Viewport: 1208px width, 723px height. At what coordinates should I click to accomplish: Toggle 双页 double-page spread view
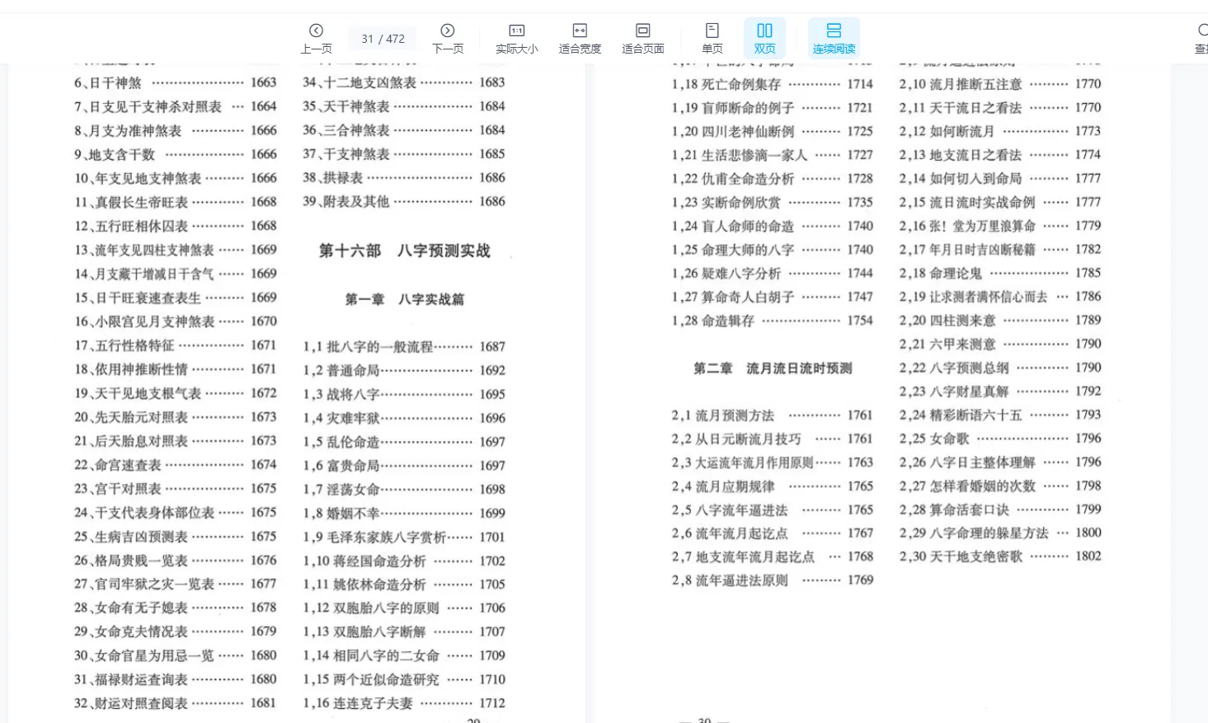[764, 37]
